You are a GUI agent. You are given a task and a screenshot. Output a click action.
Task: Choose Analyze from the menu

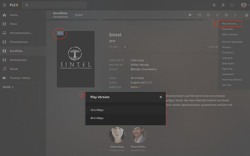(226, 47)
